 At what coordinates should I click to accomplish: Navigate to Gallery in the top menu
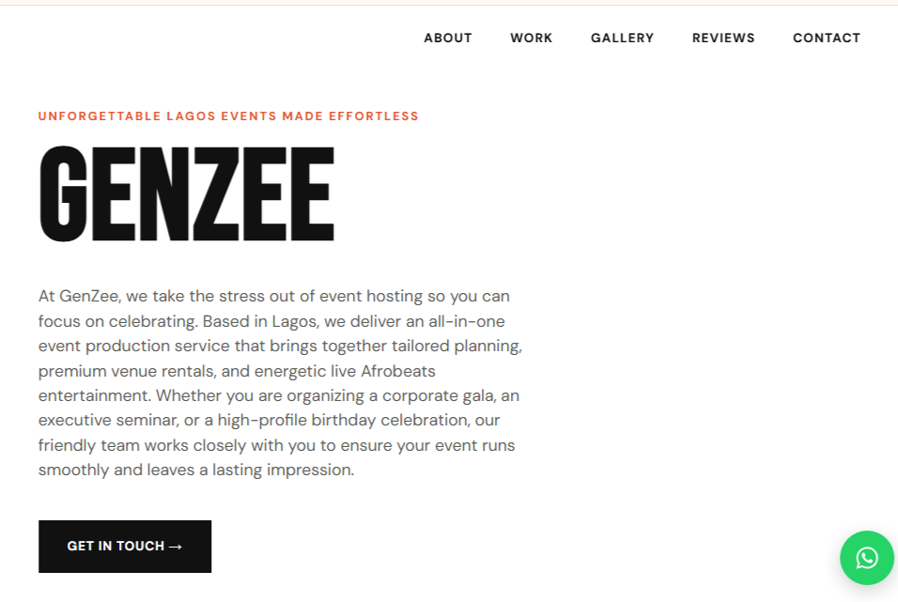[622, 38]
